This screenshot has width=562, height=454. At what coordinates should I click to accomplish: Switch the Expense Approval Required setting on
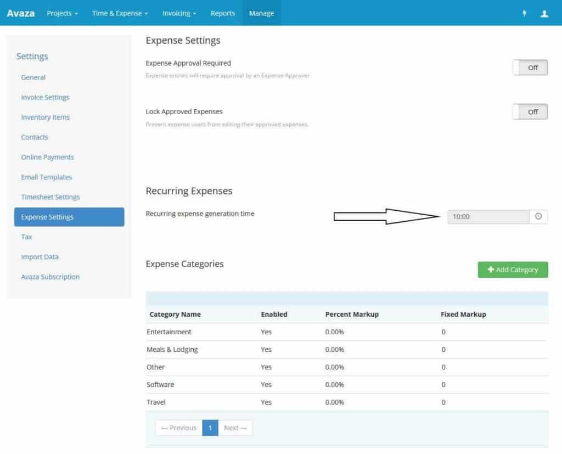(530, 67)
